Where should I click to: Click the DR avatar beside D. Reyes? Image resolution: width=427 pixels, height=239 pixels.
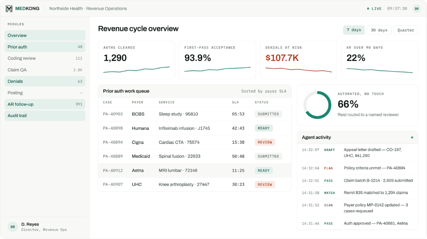tap(13, 227)
